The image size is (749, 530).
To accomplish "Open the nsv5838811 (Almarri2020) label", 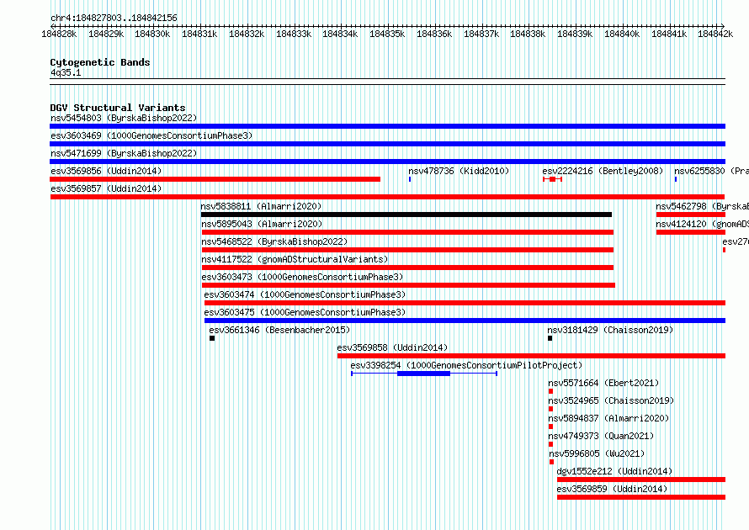I will tap(261, 206).
